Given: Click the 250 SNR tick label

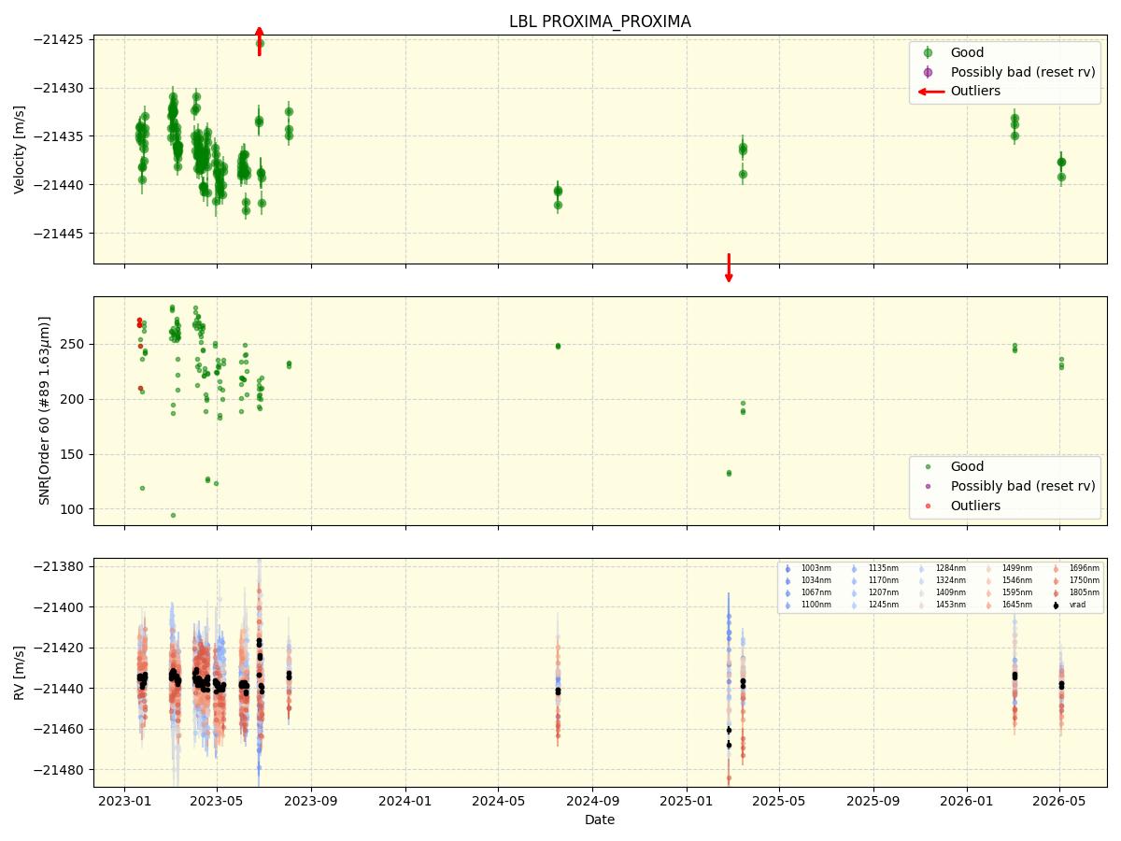Looking at the screenshot, I should (73, 344).
